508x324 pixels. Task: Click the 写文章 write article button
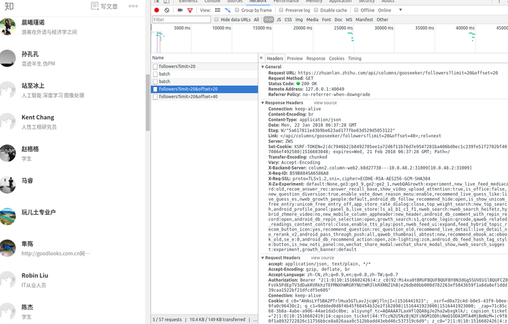(104, 6)
